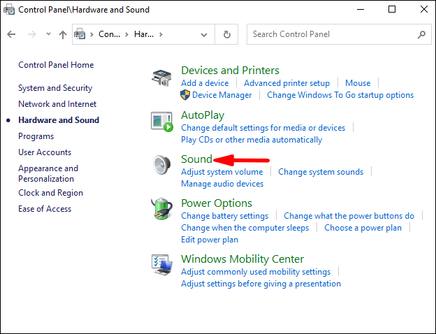Expand the Hardware breadcrumb chevron
The height and width of the screenshot is (334, 436).
(x=161, y=34)
